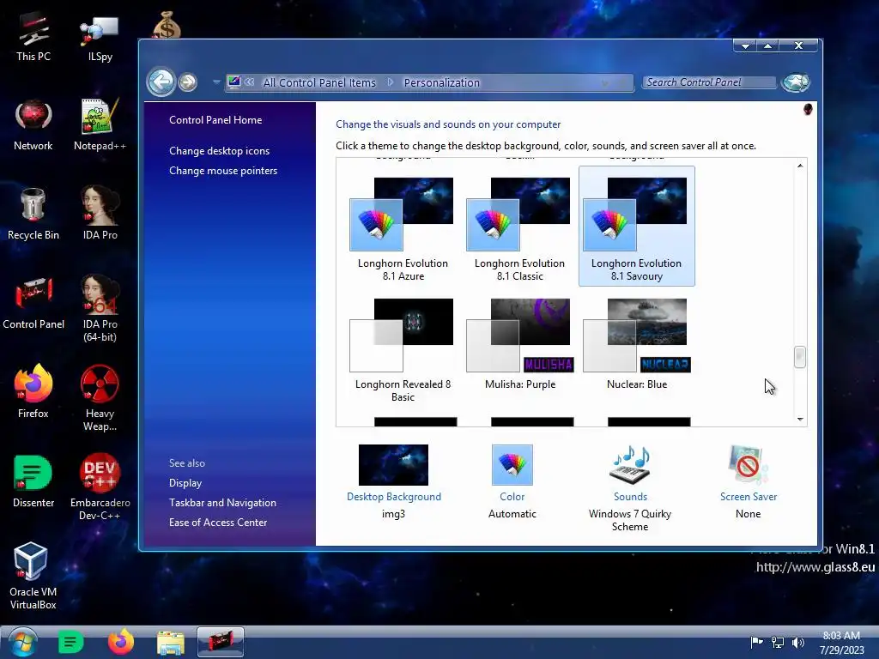The height and width of the screenshot is (659, 879).
Task: Open the Network desktop icon
Action: (x=33, y=125)
